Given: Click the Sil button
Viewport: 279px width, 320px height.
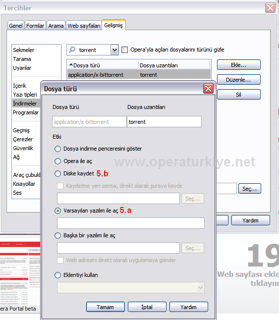Looking at the screenshot, I should [x=238, y=95].
